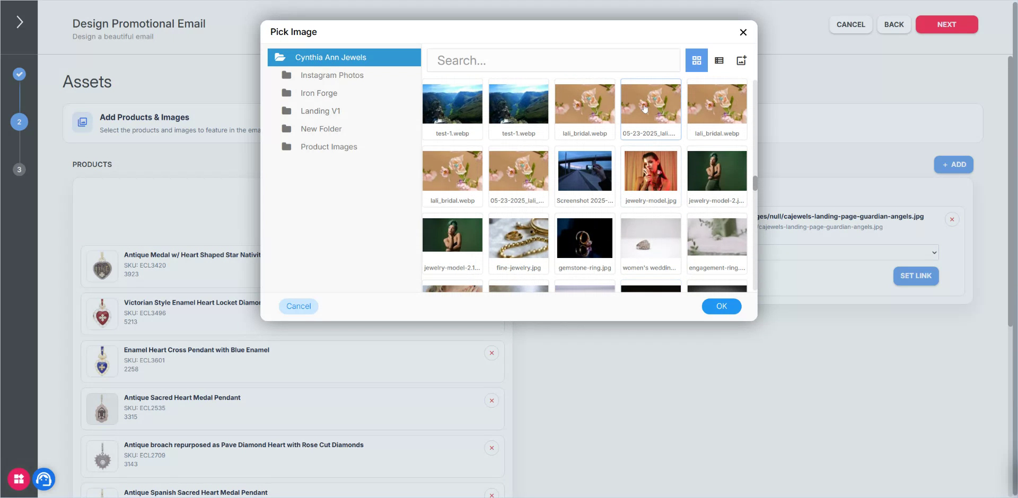Click the top CANCEL button
The image size is (1018, 498).
coord(850,24)
